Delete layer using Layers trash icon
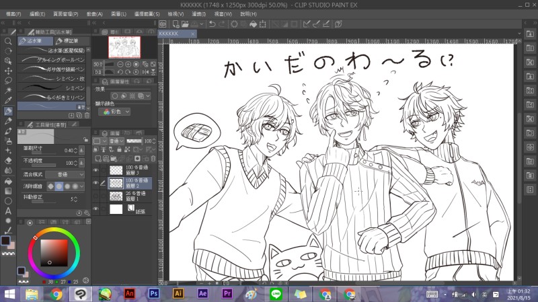 pyautogui.click(x=153, y=159)
